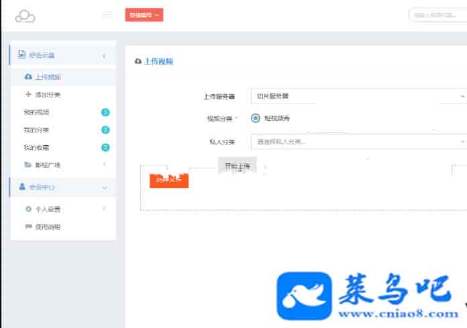Click the cloud upload icon beside 上传视频 in sidebar
Screen dimensions: 467x328
pos(28,77)
